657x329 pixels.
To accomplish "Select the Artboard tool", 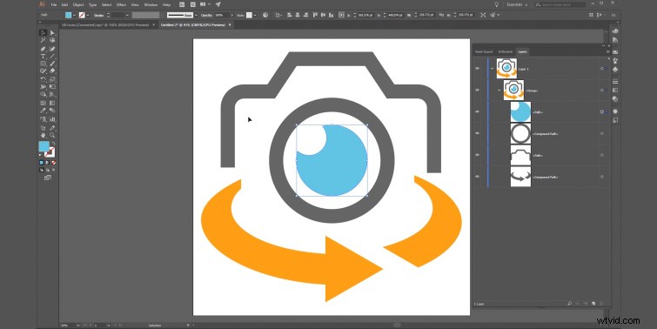I will coord(43,127).
